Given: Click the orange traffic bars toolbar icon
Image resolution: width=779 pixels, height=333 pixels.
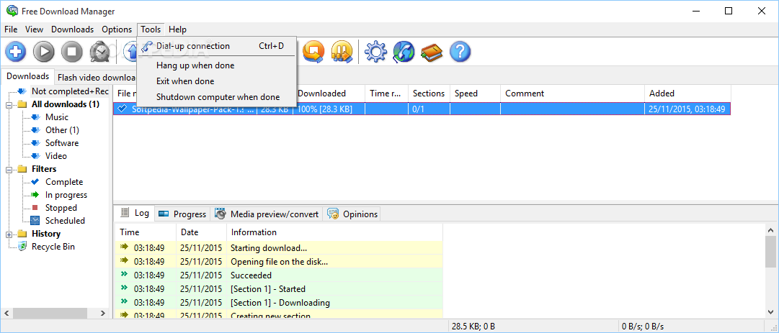Looking at the screenshot, I should click(x=342, y=51).
